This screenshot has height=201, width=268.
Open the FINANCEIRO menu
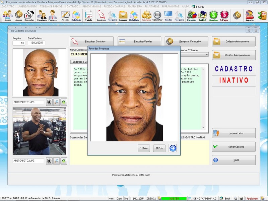point(135,6)
